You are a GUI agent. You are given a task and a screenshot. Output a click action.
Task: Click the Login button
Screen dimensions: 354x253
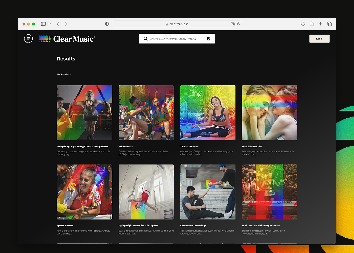pyautogui.click(x=319, y=39)
